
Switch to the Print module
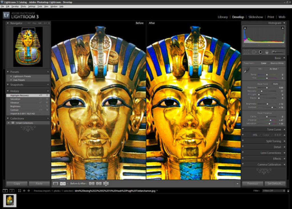pyautogui.click(x=271, y=17)
